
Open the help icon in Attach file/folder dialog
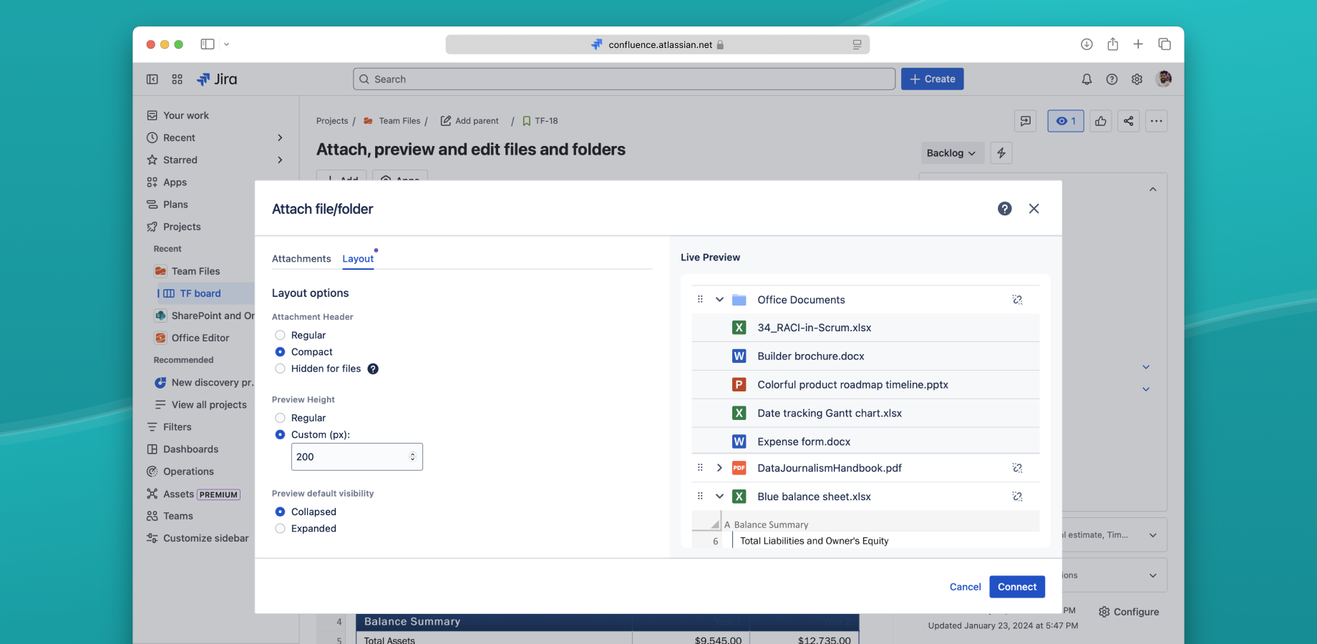pos(1005,208)
